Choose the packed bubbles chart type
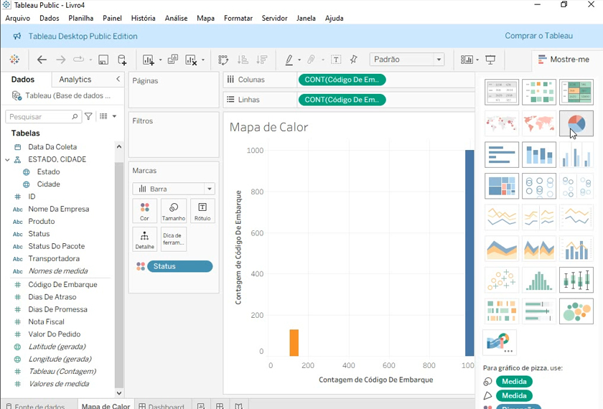Screen dimensions: 603x409 [576, 311]
